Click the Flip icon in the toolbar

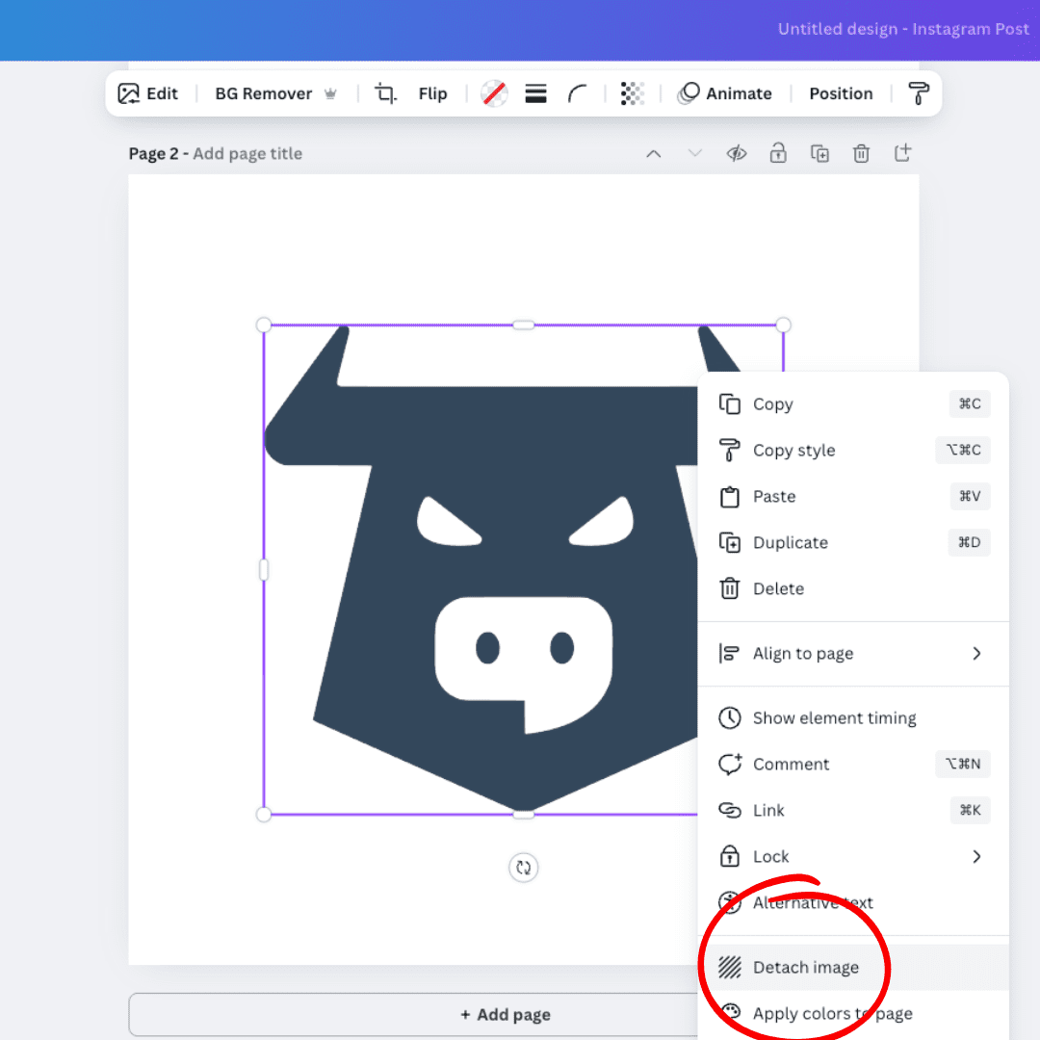click(432, 93)
